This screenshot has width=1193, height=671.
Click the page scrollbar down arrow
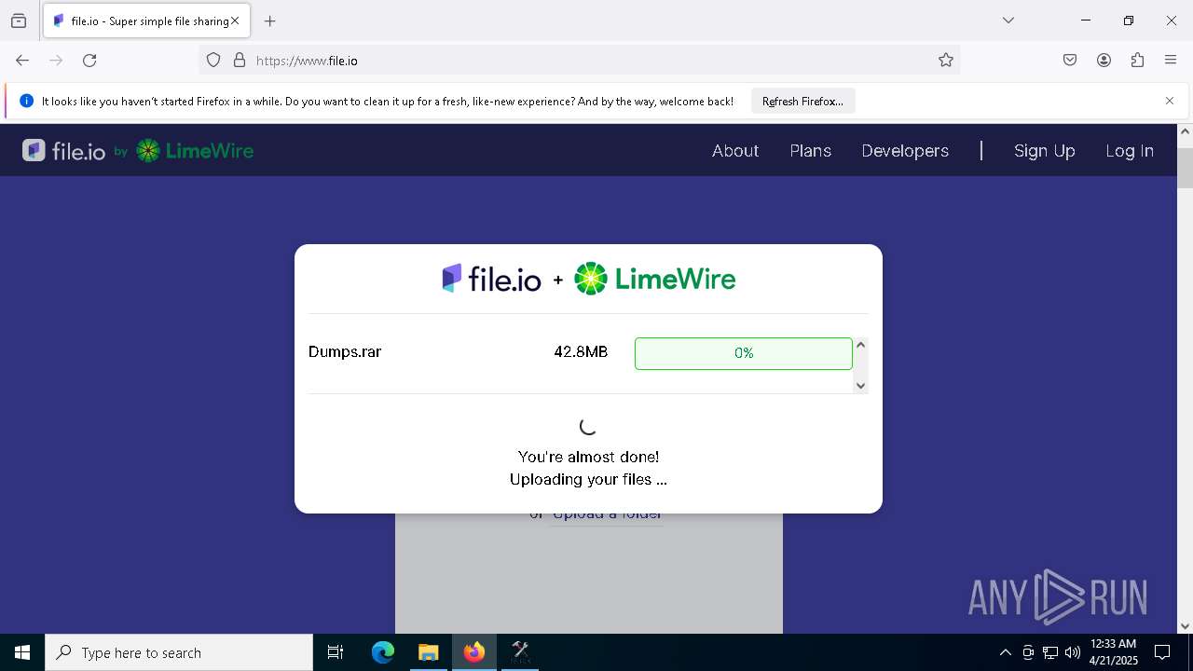tap(1185, 626)
